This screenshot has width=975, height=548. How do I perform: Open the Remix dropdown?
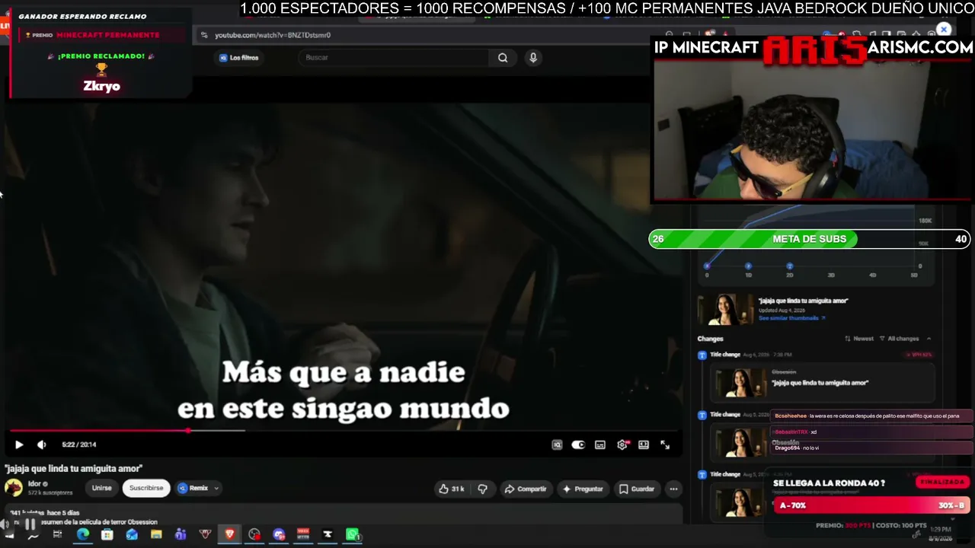pyautogui.click(x=198, y=488)
